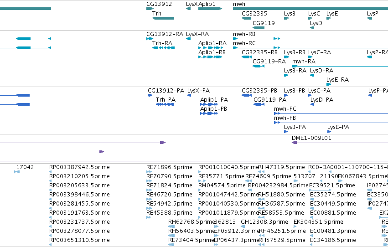The width and height of the screenshot is (388, 247).
Task: Open the CG32335 gene label
Action: tap(254, 14)
